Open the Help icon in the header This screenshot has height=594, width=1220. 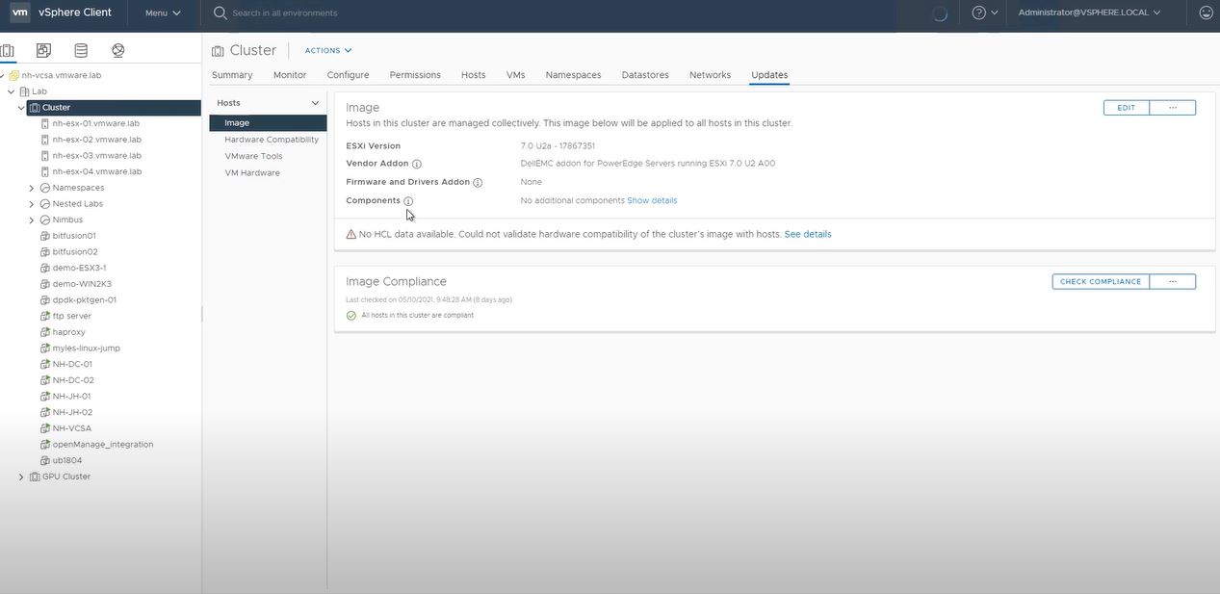[x=978, y=13]
